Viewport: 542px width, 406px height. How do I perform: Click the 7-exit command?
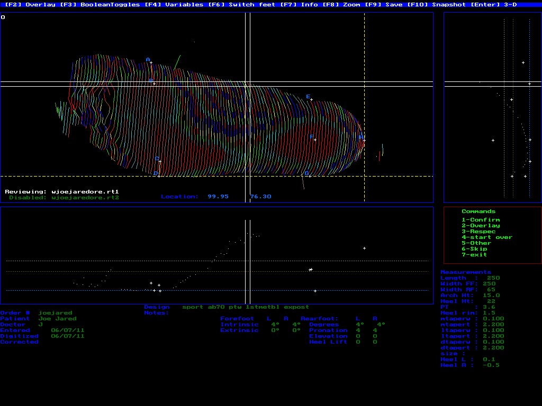click(475, 255)
